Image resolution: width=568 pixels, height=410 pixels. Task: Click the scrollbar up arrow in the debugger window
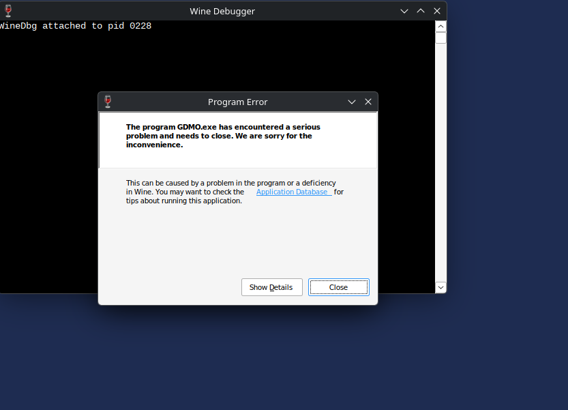(x=440, y=26)
